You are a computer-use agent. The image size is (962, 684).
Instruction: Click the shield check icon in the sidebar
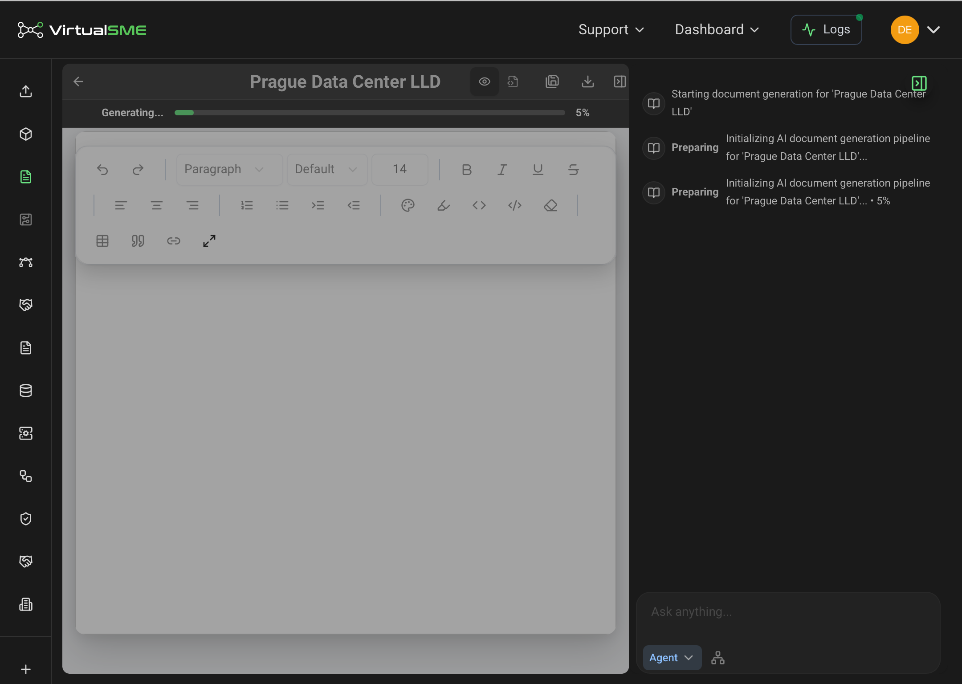point(26,519)
